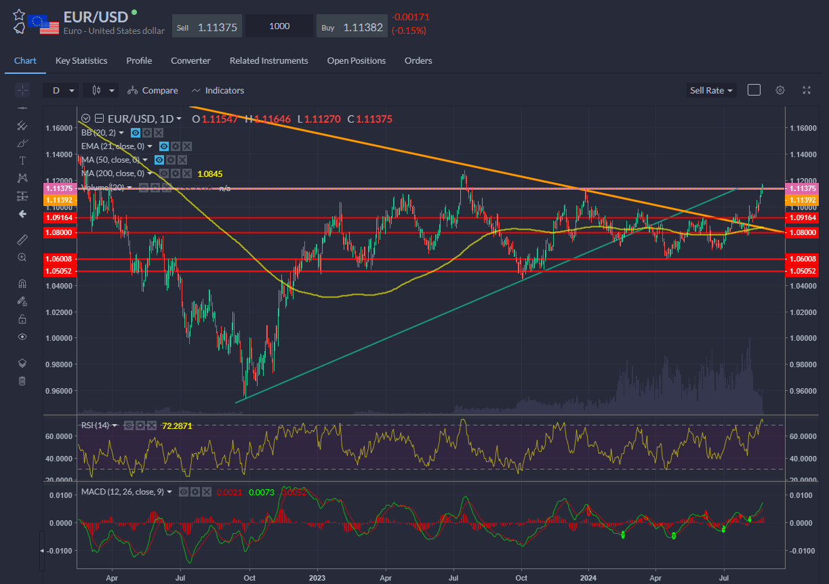Image resolution: width=829 pixels, height=584 pixels.
Task: Open the Orders tab
Action: pos(418,60)
